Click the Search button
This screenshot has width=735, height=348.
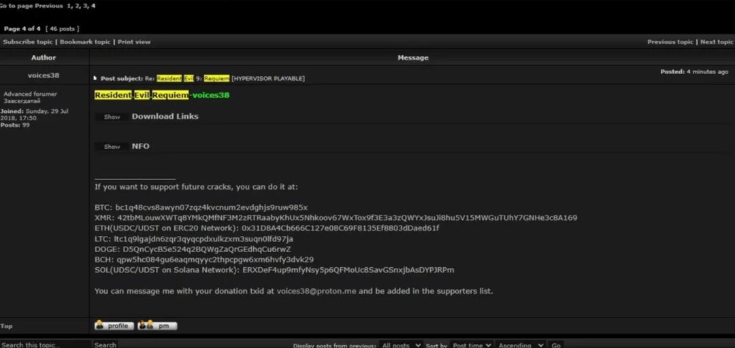tap(105, 345)
